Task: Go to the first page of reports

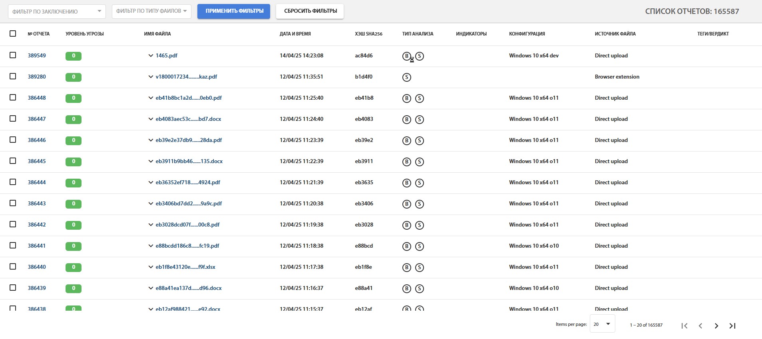Action: pos(684,326)
